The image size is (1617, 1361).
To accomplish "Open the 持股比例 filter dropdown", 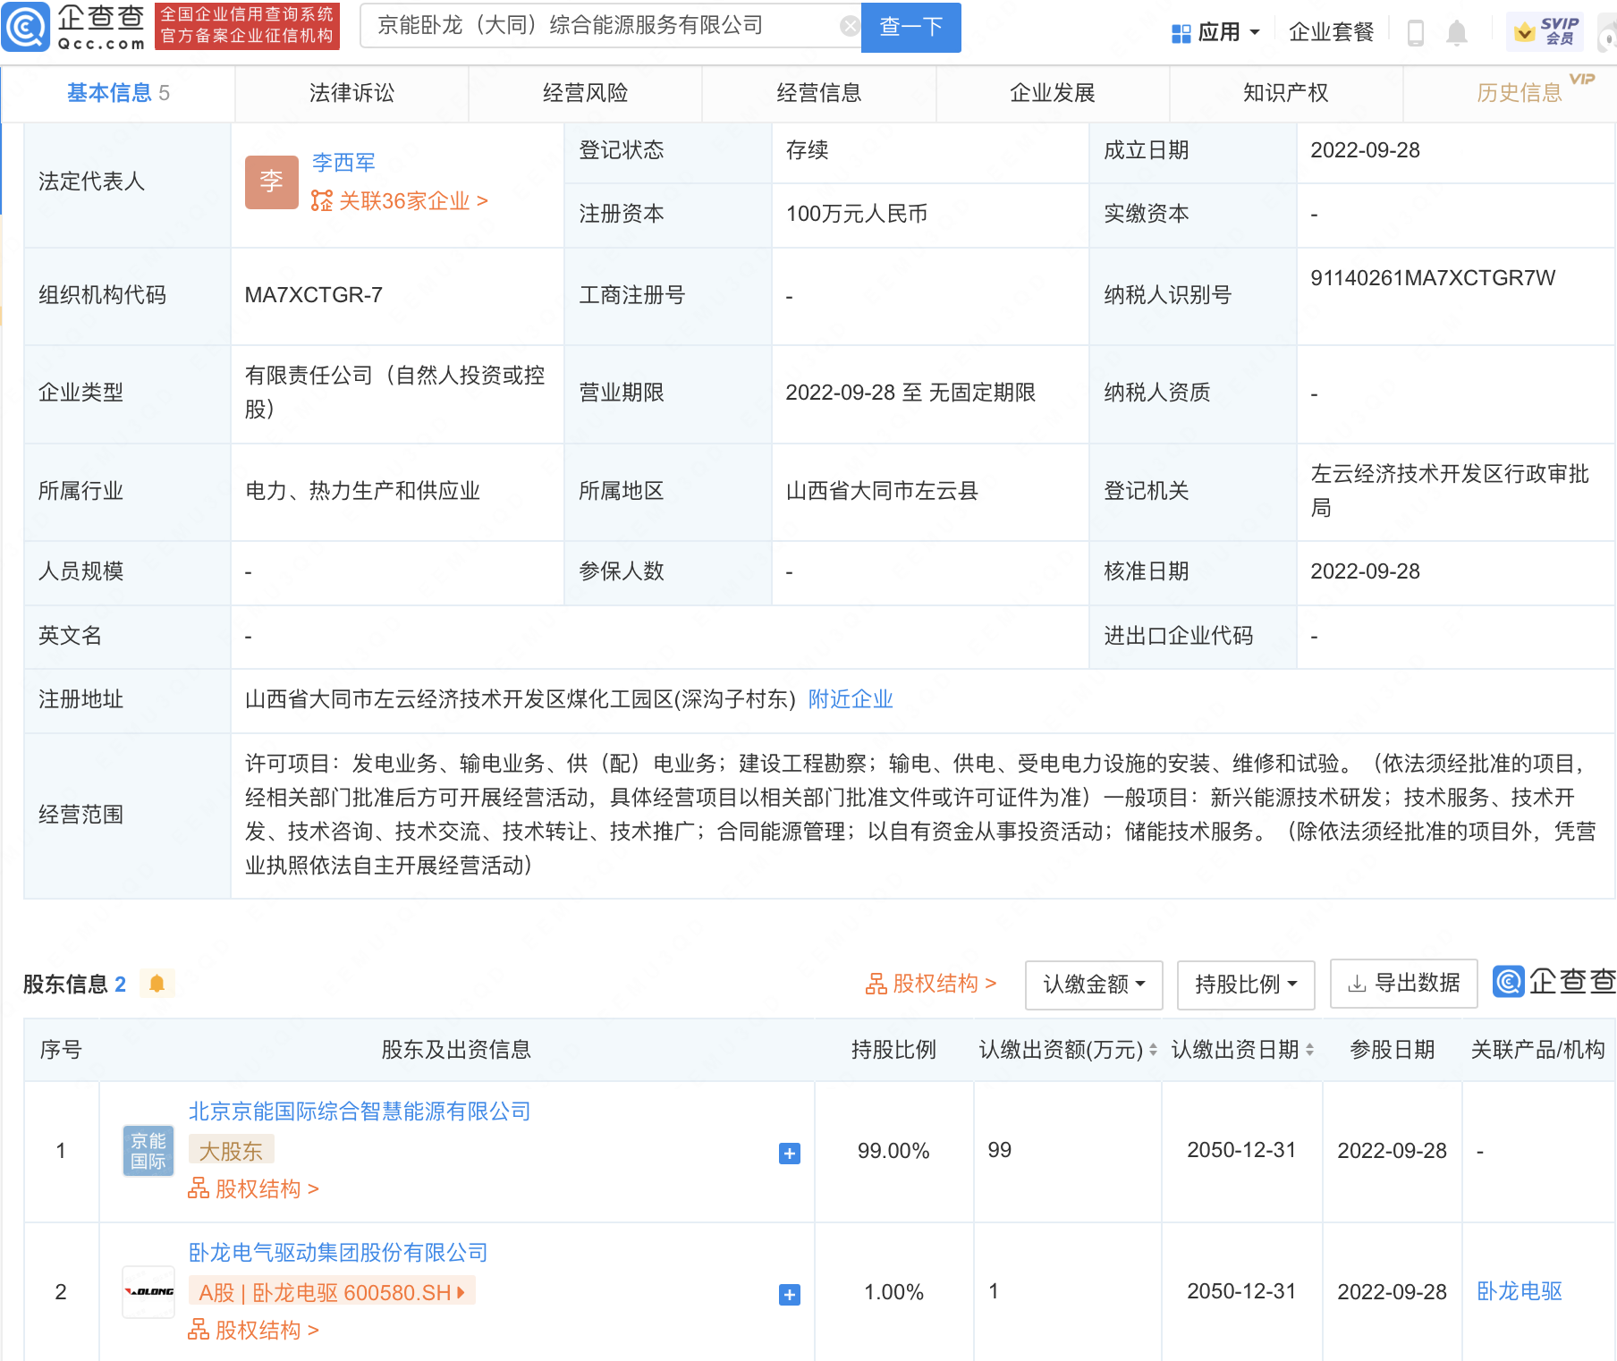I will pos(1245,985).
